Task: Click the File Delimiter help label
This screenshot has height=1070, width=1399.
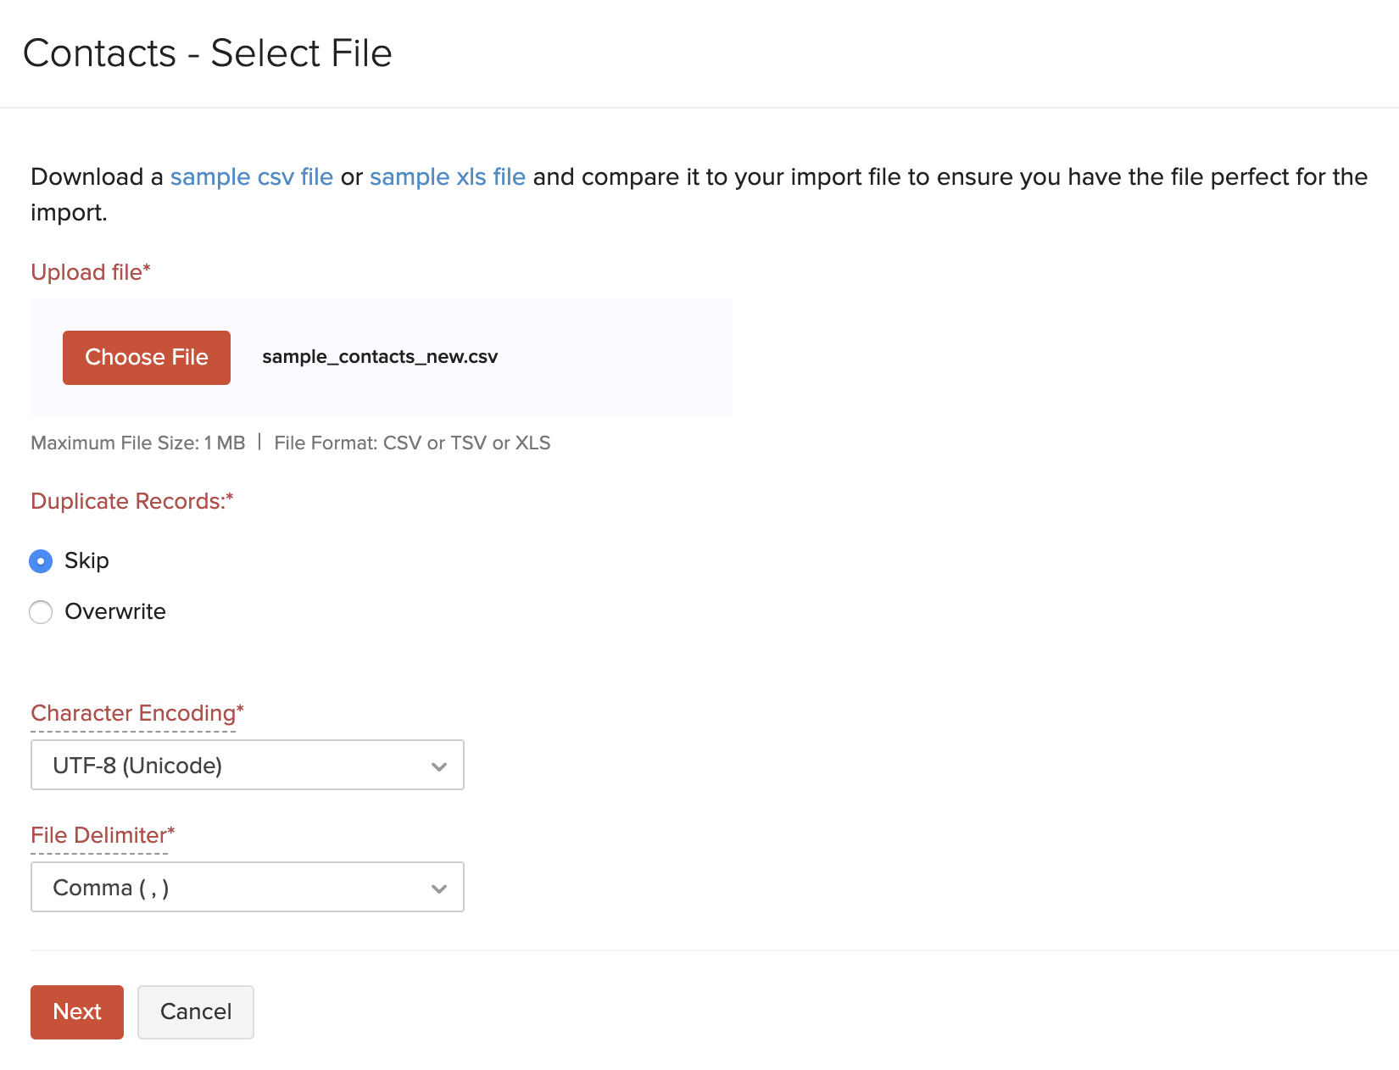Action: click(x=100, y=835)
